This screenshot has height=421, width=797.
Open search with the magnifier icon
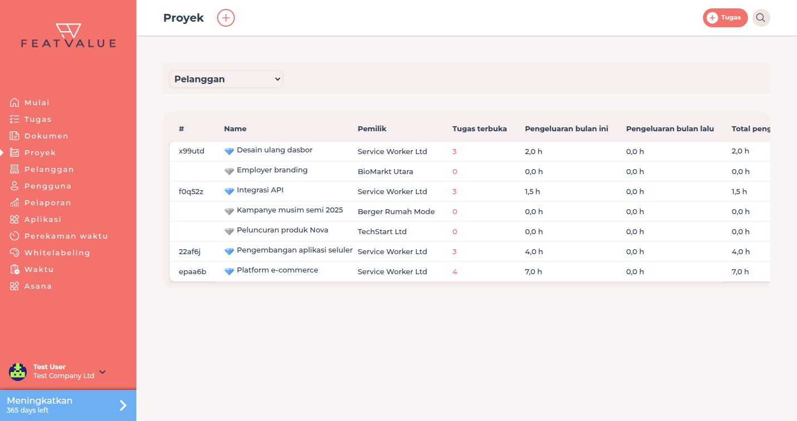pos(761,18)
